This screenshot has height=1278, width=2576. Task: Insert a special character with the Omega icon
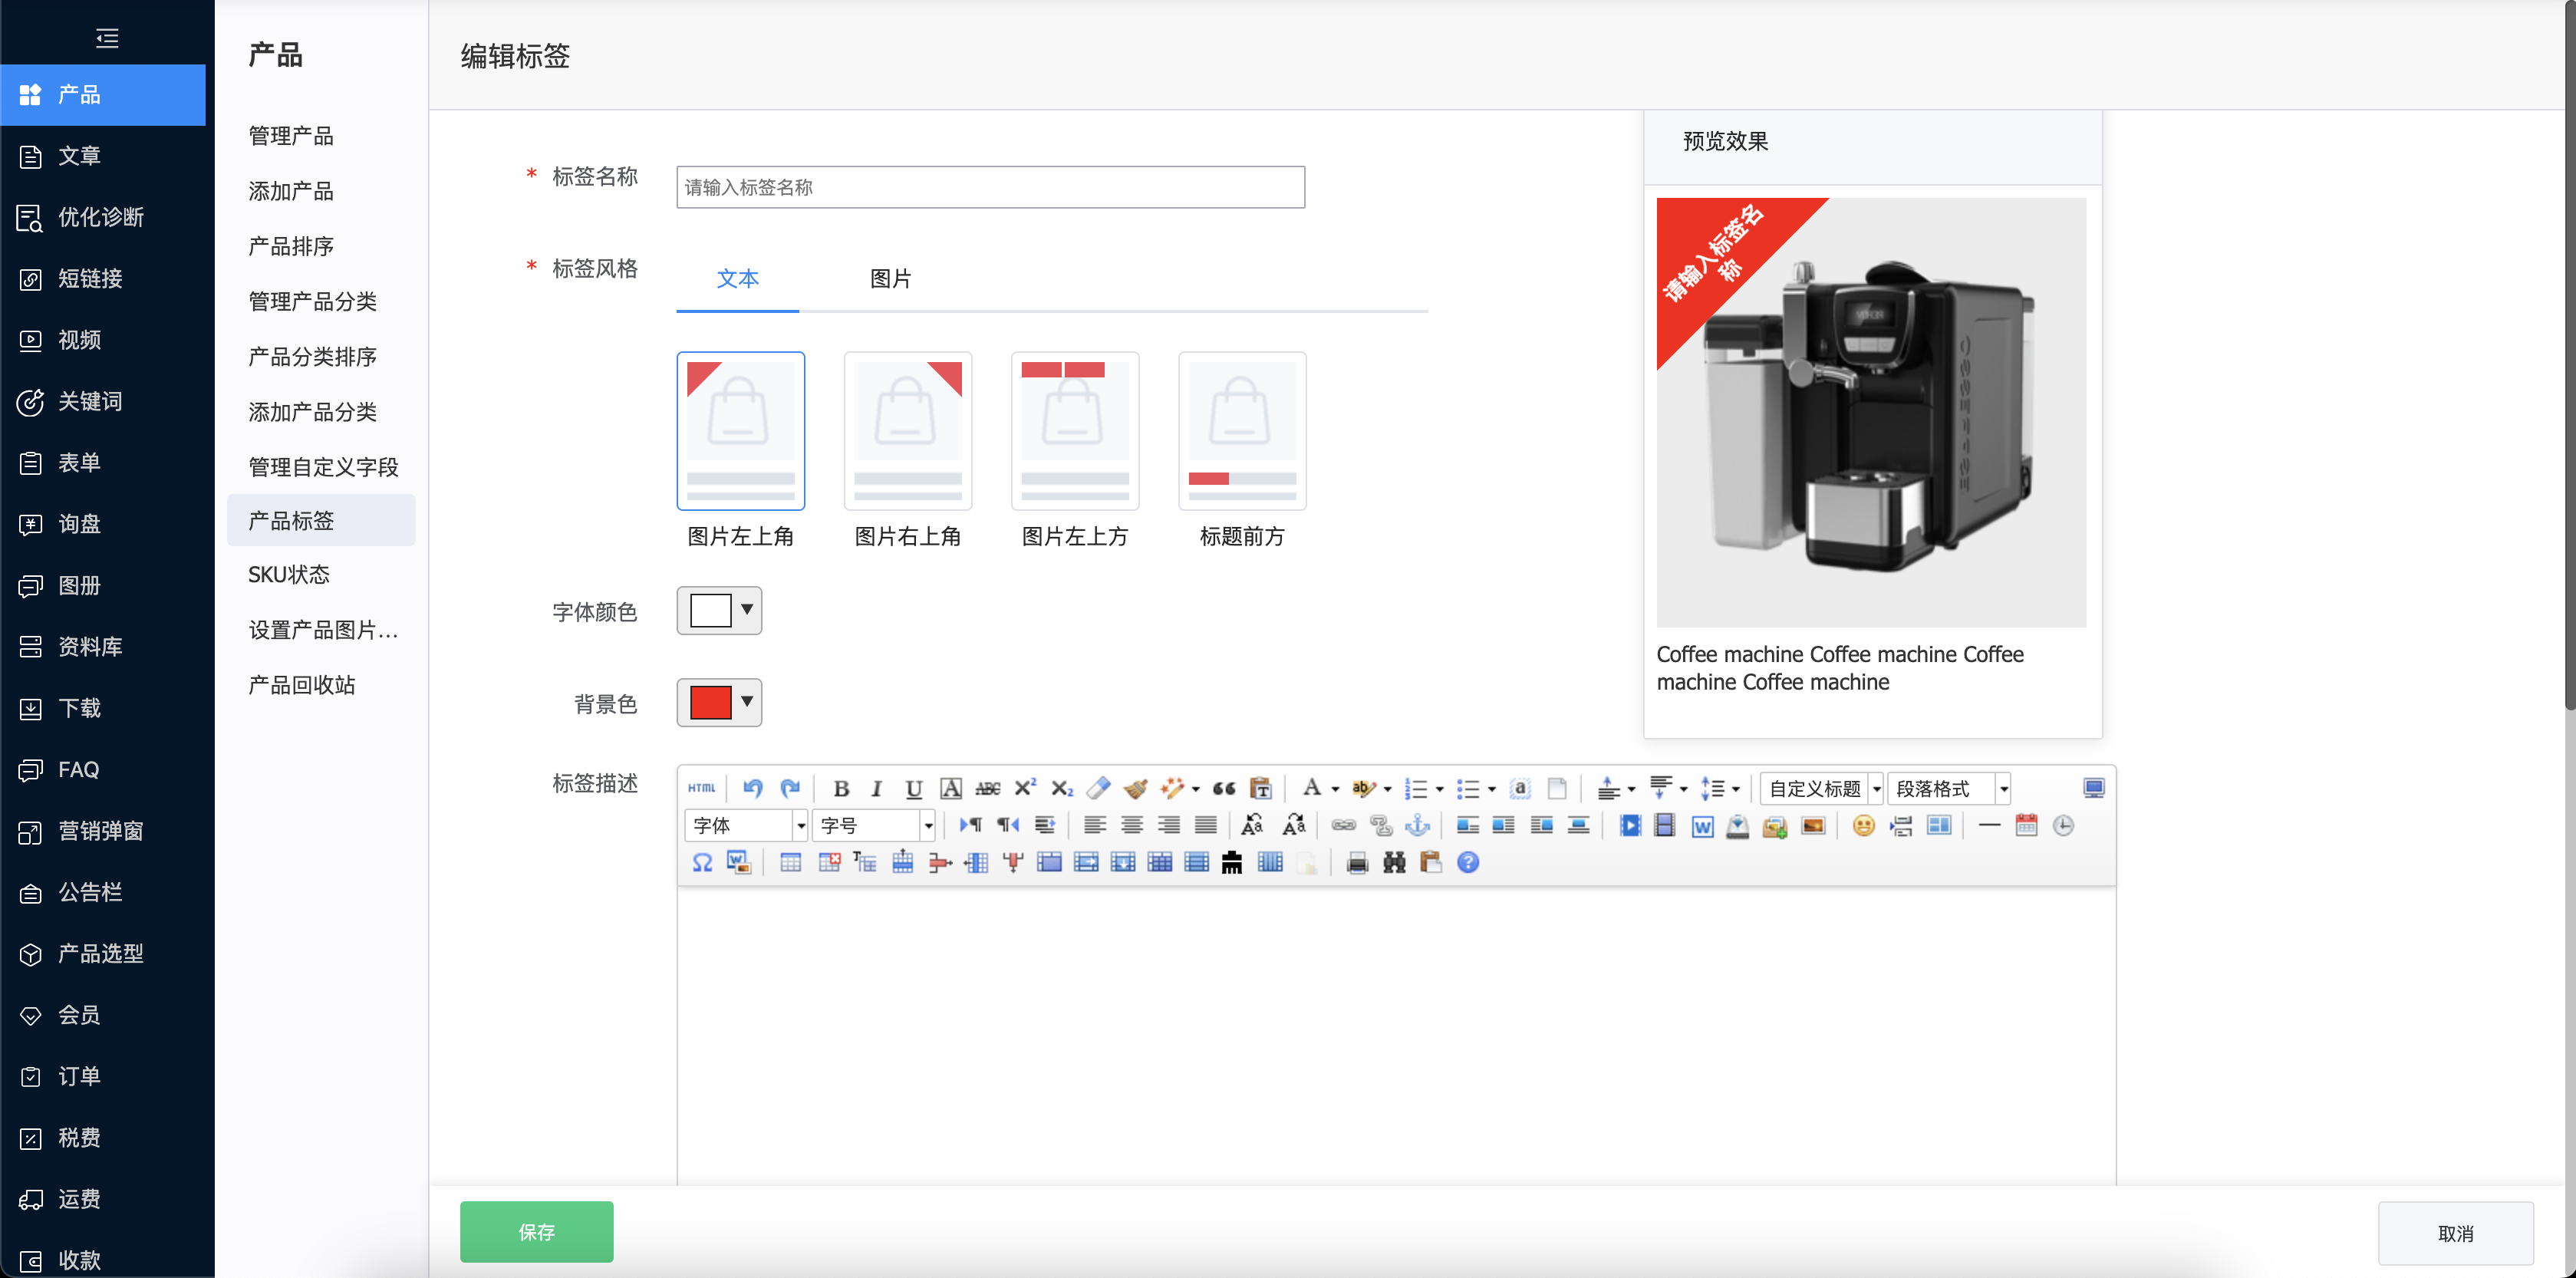[702, 862]
